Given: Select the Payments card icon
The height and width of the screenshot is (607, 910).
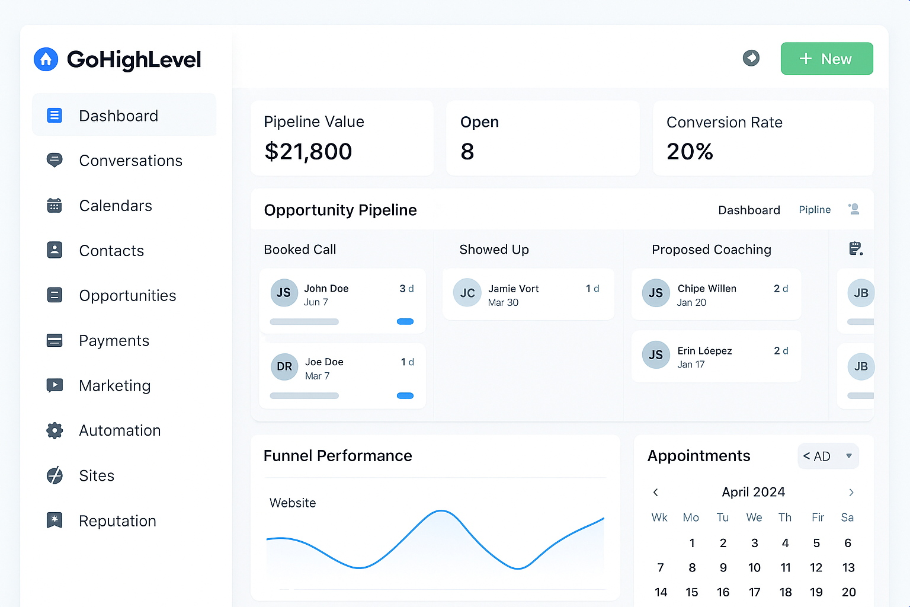Looking at the screenshot, I should tap(55, 340).
